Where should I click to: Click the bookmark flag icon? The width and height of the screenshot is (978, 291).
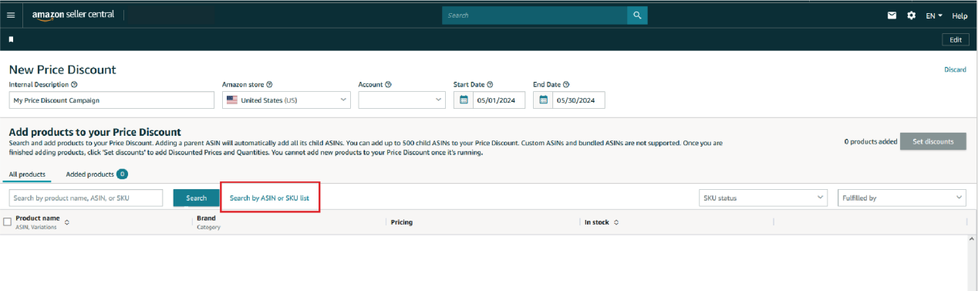coord(12,39)
